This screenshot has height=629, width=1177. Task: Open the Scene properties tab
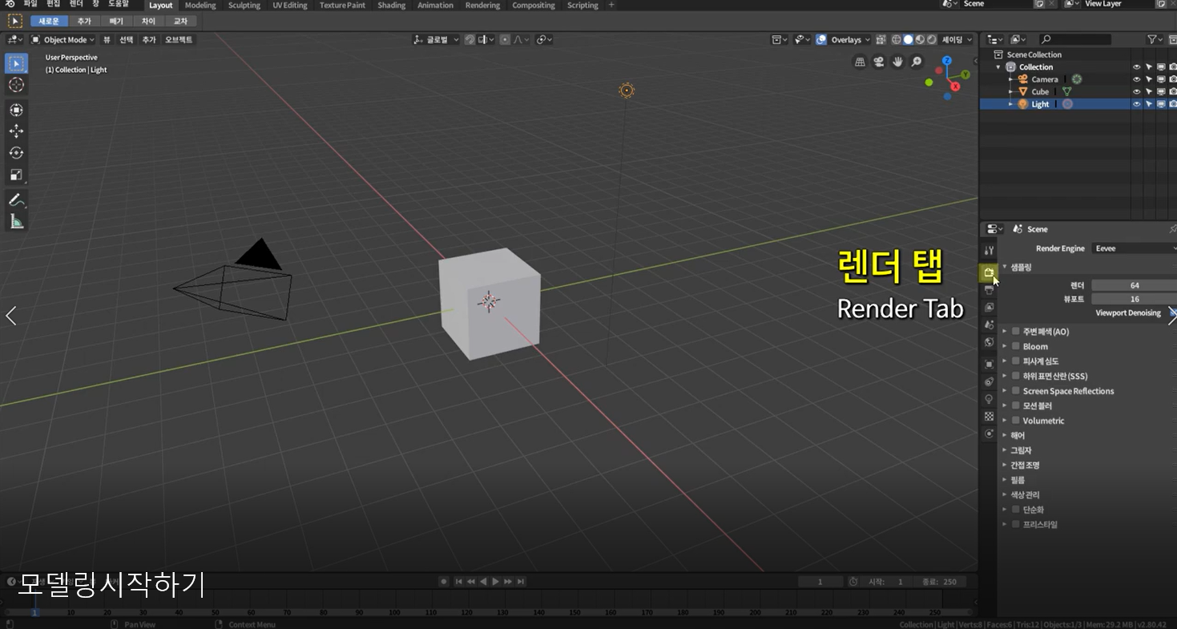coord(989,325)
